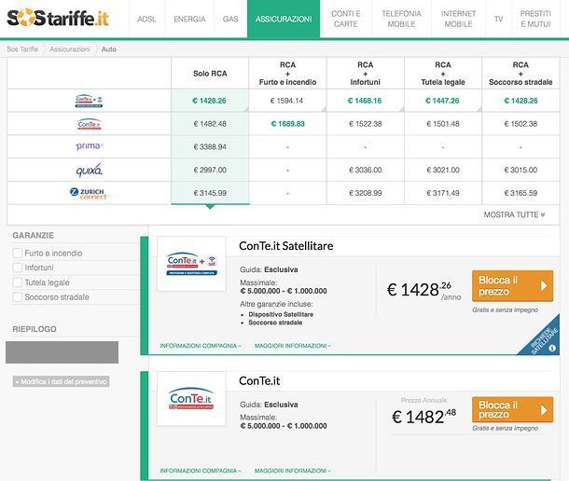Click the € 3165.59 price cell
The image size is (569, 481).
520,193
